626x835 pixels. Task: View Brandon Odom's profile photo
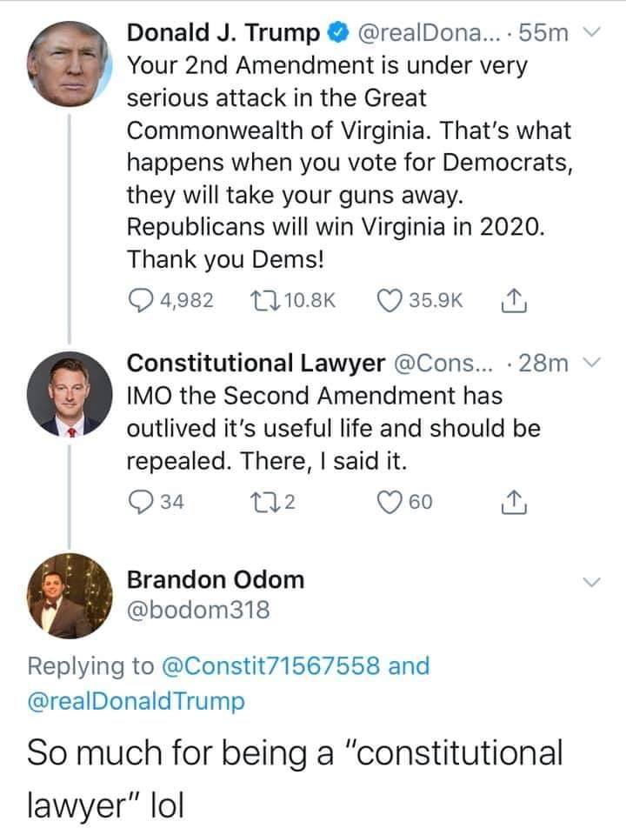(x=70, y=596)
